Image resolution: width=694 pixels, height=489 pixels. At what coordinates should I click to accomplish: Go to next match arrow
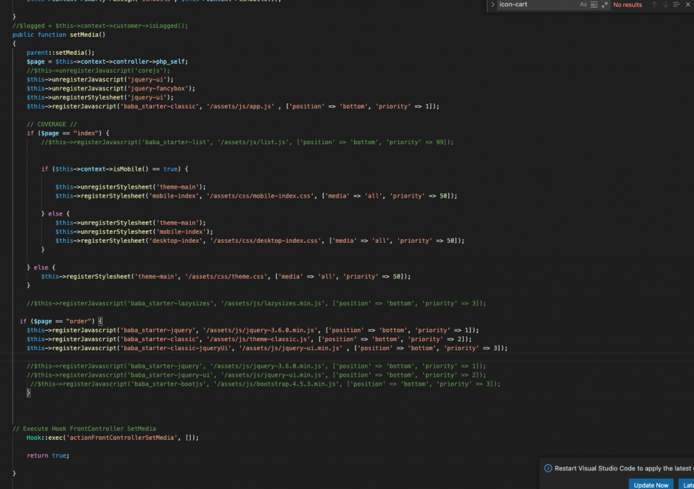[666, 5]
